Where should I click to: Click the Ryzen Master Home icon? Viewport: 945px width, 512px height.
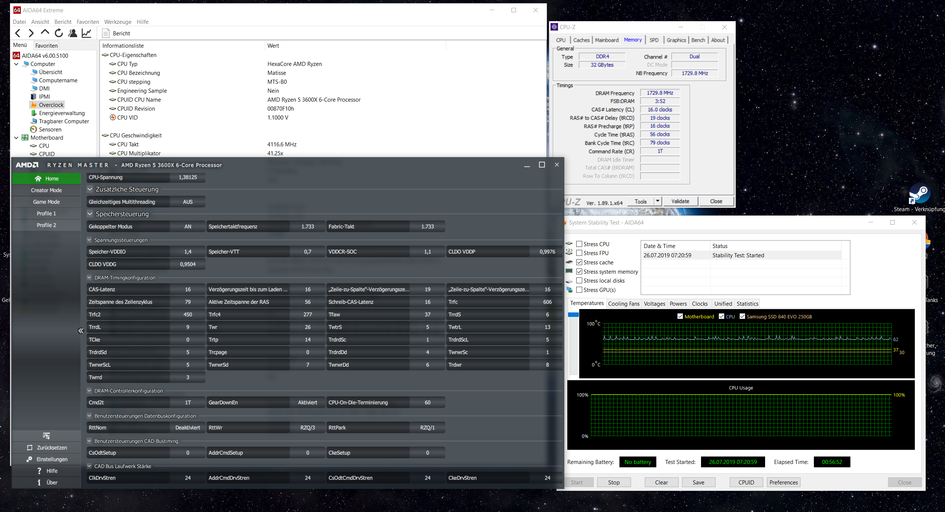(x=38, y=179)
